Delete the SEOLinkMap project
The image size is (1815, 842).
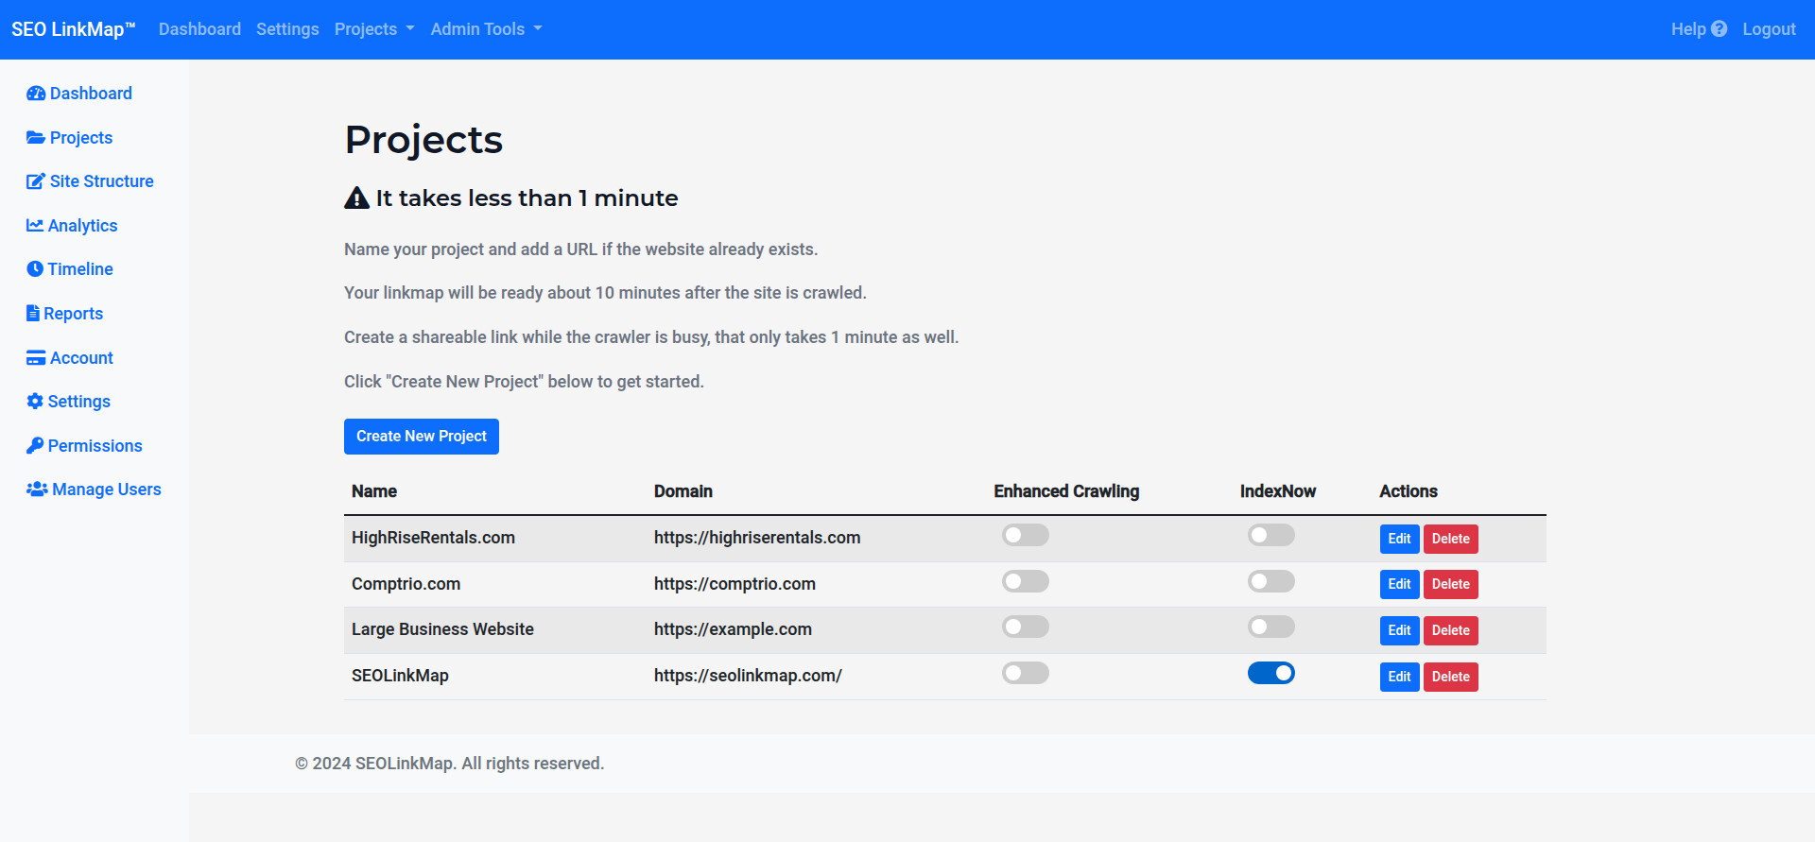pos(1450,677)
